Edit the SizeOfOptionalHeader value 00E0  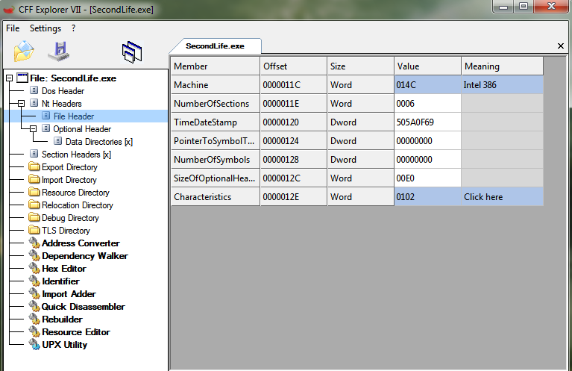(427, 178)
